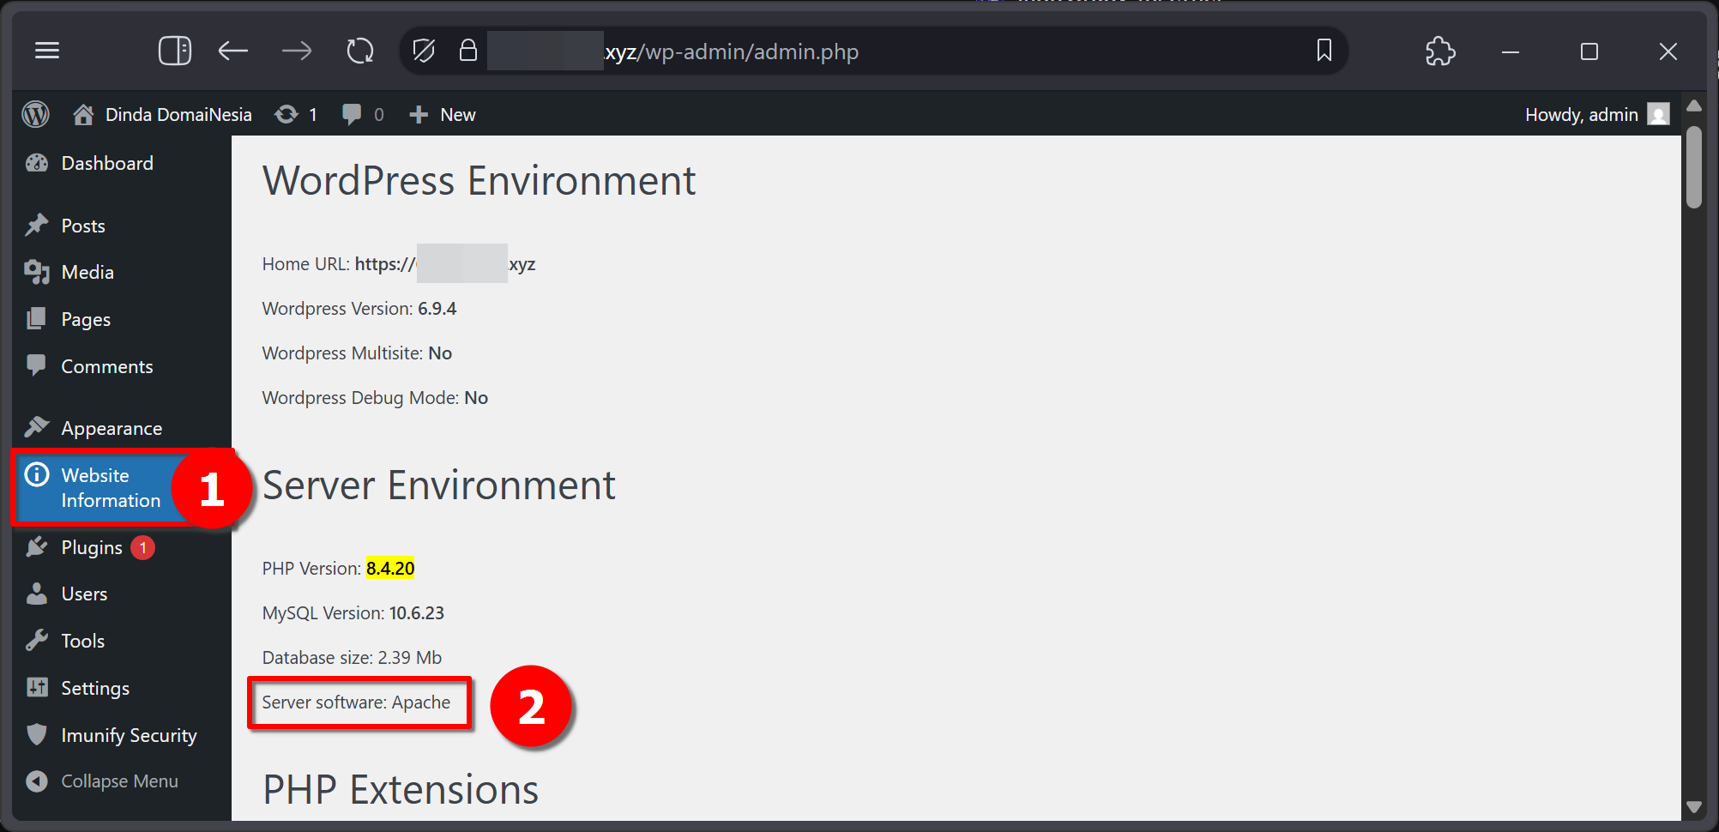Click the Comments speech bubble sidebar icon
The image size is (1719, 832).
coord(37,365)
